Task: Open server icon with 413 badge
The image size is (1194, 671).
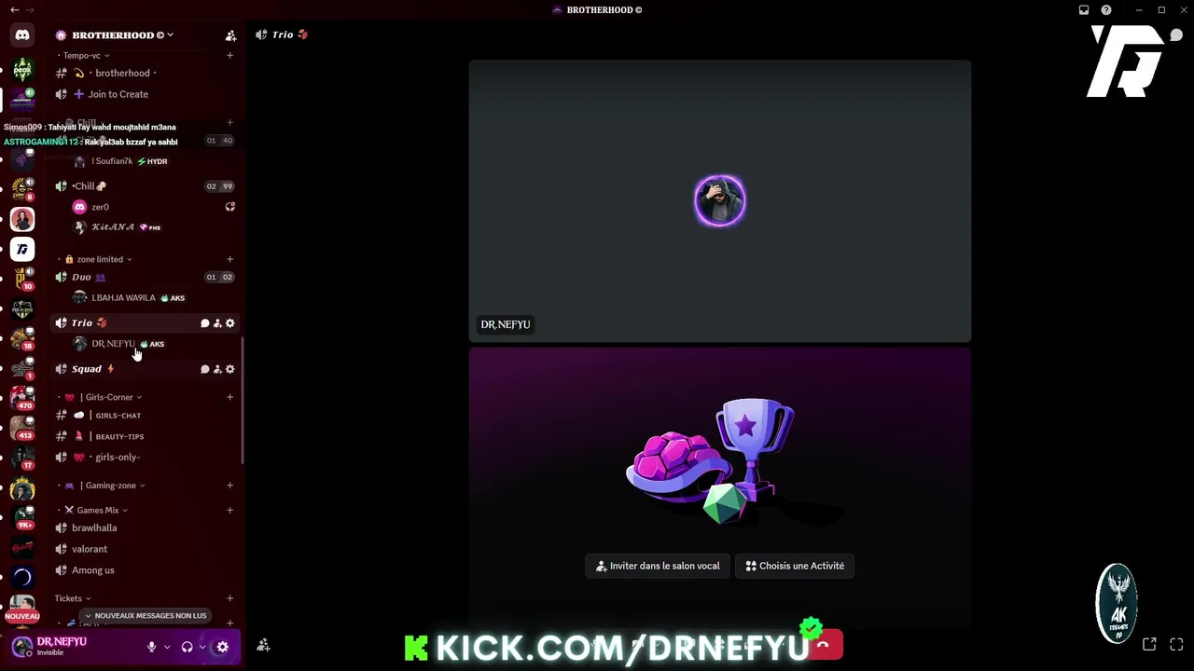Action: 22,428
